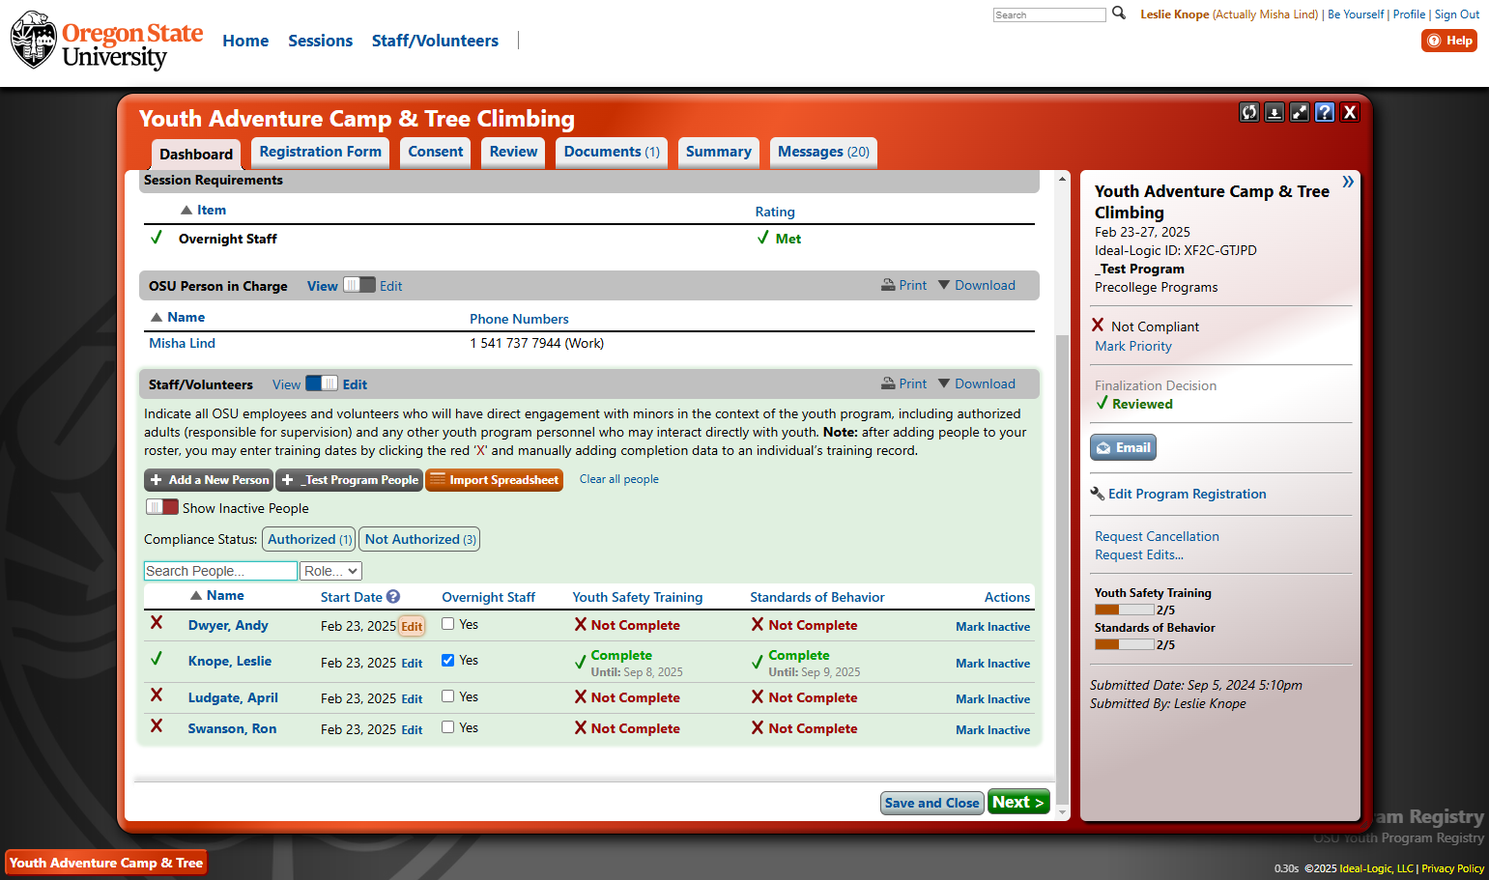Check Overnight Staff box for Ludgate, April
1489x880 pixels.
[x=448, y=696]
